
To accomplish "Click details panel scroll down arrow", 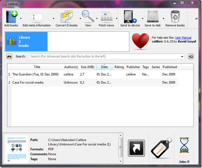I will [121, 161].
